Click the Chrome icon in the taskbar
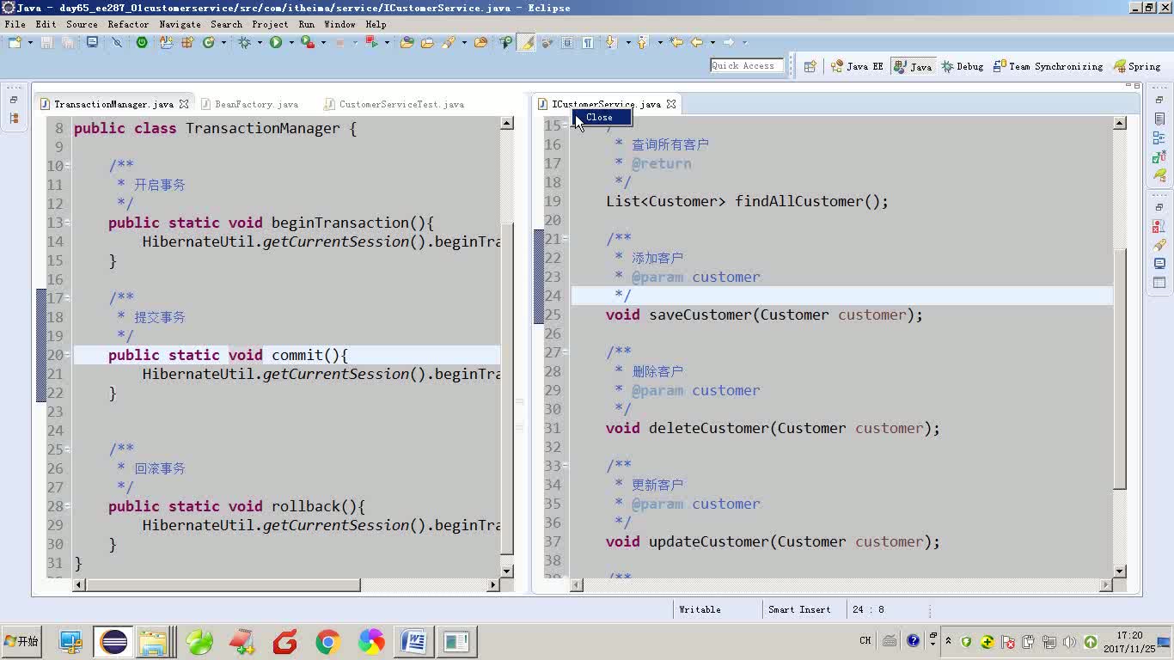 327,641
